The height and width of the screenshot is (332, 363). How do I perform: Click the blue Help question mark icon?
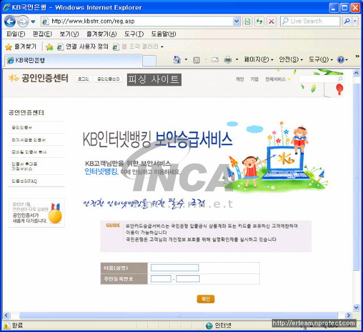(x=340, y=60)
